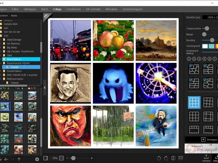Open the Clip Decision Transformer folder
218x163 pixels.
click(x=20, y=51)
